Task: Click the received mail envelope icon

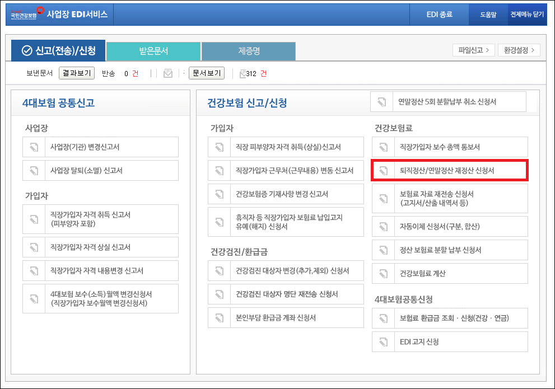Action: 168,73
